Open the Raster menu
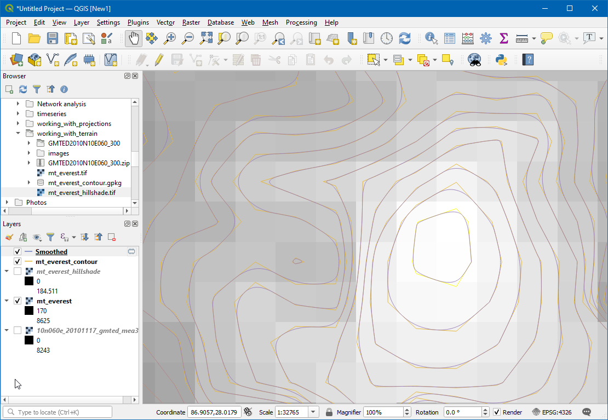 pos(191,22)
